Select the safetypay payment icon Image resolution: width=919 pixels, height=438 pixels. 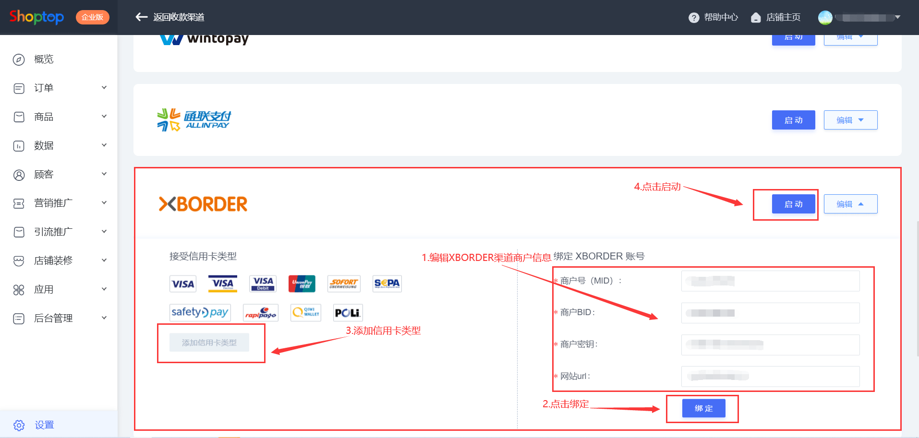tap(200, 312)
